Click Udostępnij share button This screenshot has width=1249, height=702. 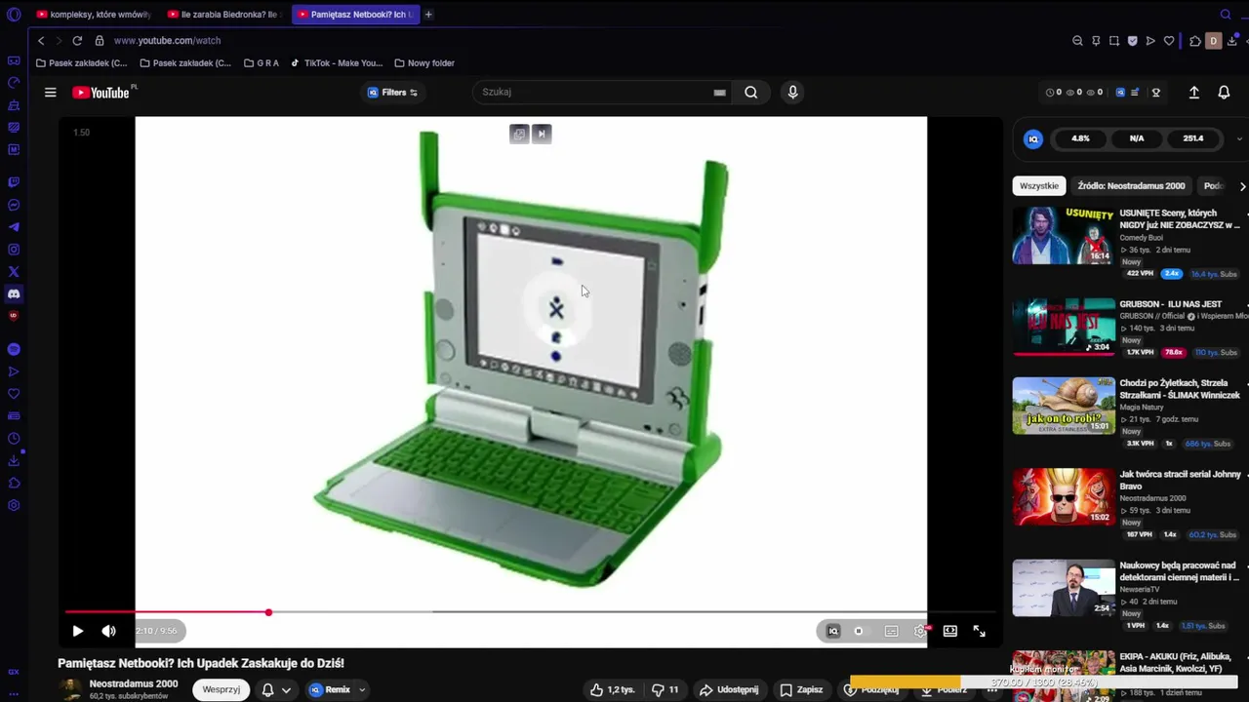point(729,689)
